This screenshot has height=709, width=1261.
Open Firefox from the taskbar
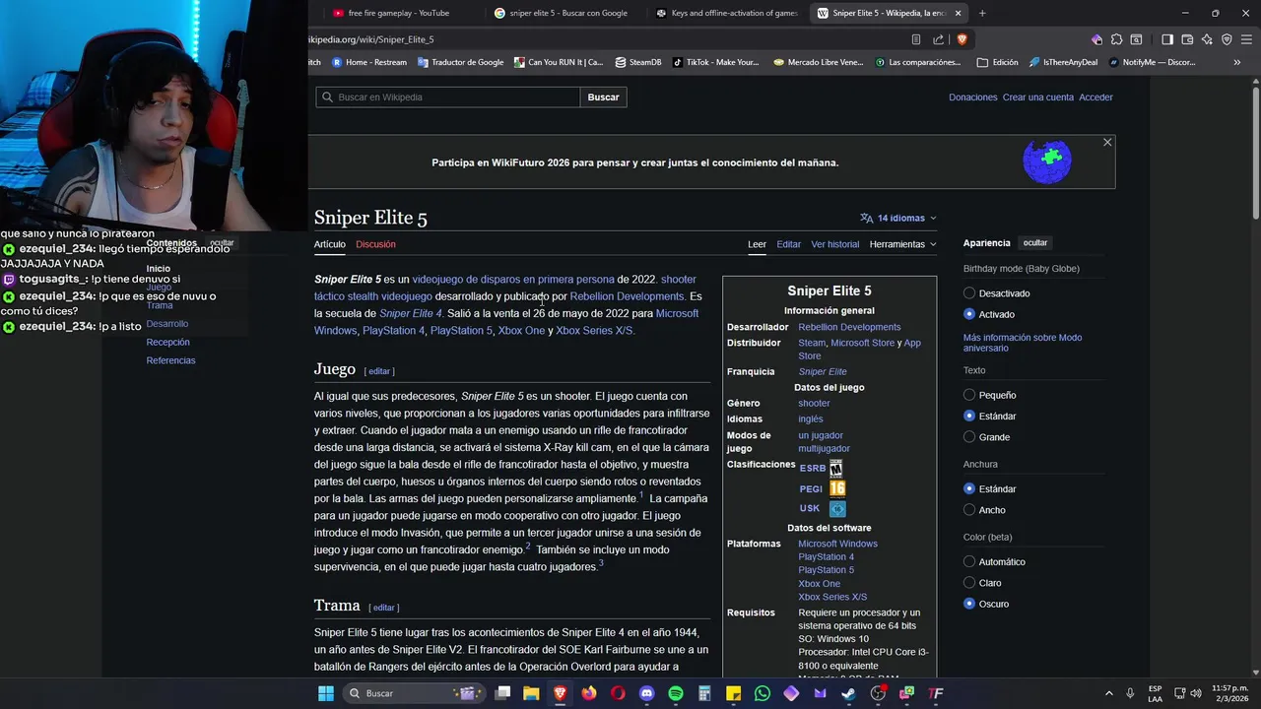pyautogui.click(x=589, y=693)
